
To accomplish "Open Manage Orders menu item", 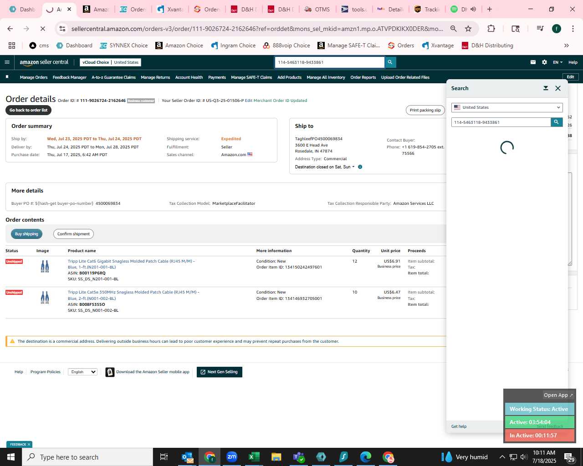I will pyautogui.click(x=34, y=77).
